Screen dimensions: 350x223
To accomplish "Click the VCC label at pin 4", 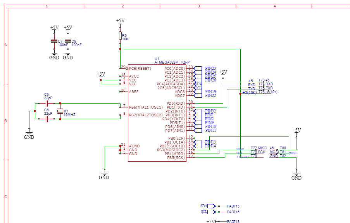I will pos(133,80).
